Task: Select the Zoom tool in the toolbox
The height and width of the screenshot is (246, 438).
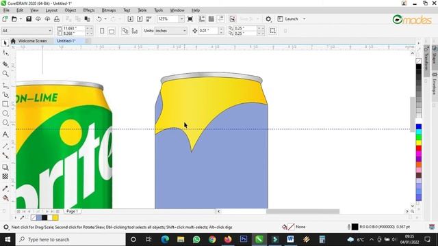Action: tap(5, 74)
